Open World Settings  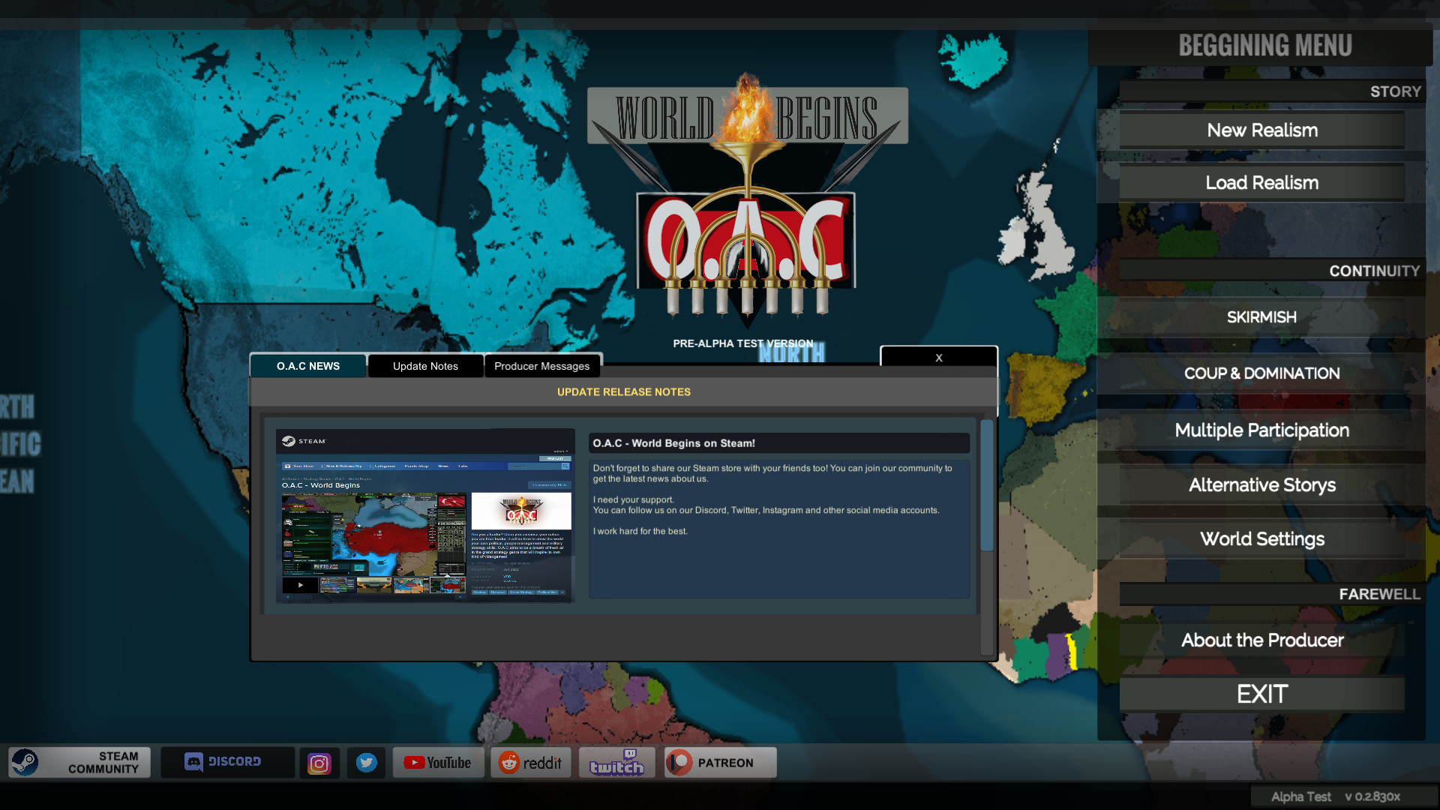pos(1261,538)
